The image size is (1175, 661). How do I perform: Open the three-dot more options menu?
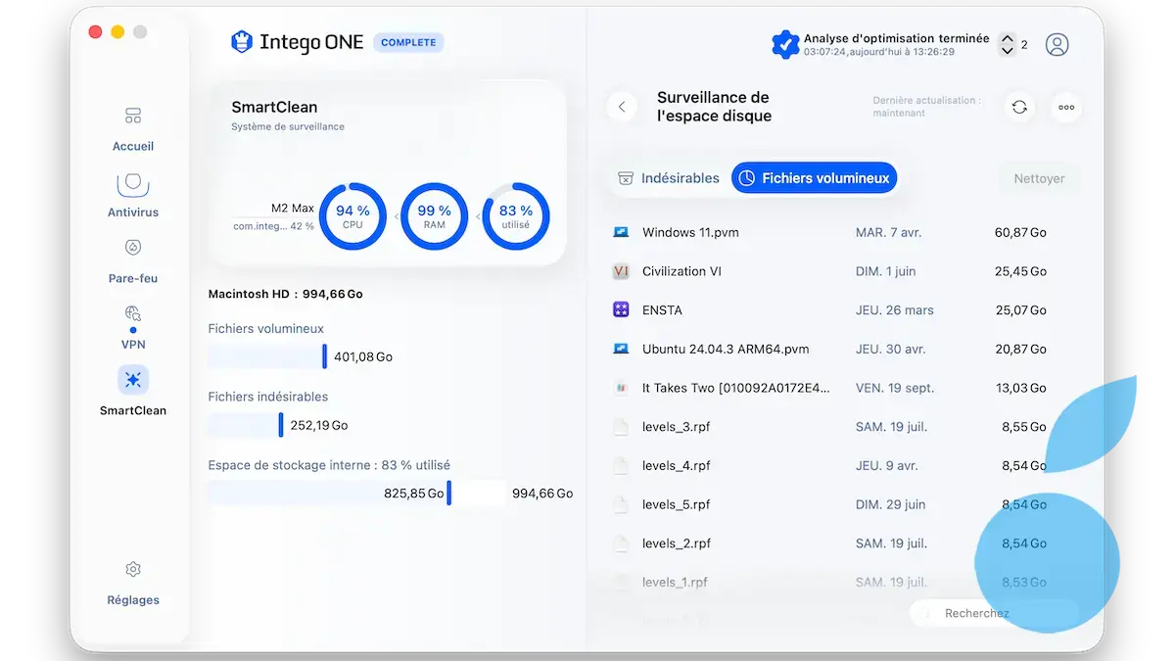pos(1066,107)
